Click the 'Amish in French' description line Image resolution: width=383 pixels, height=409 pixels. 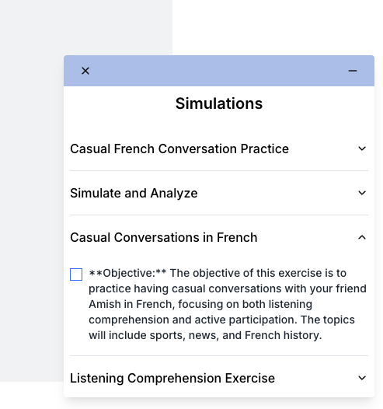tap(200, 304)
